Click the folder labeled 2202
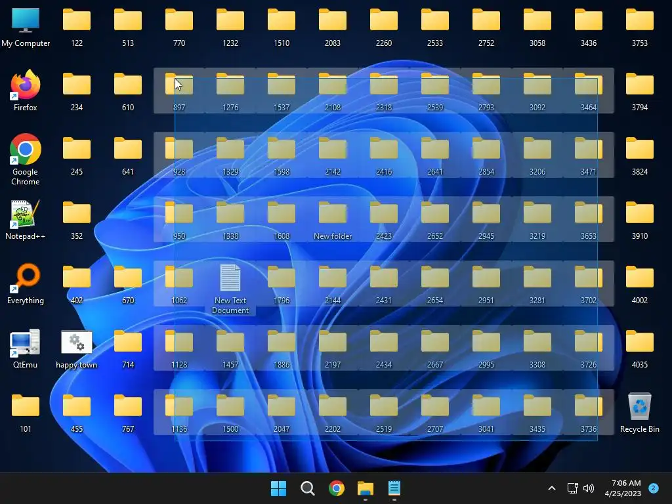 click(333, 412)
